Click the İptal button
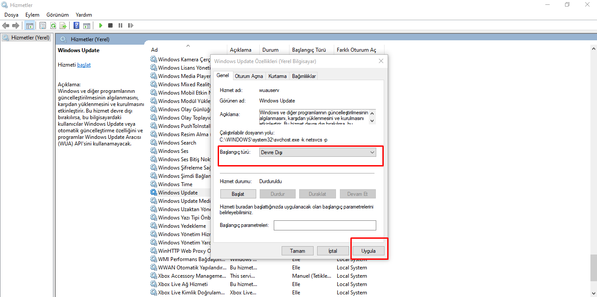Screen dimensions: 597x297 (333, 251)
